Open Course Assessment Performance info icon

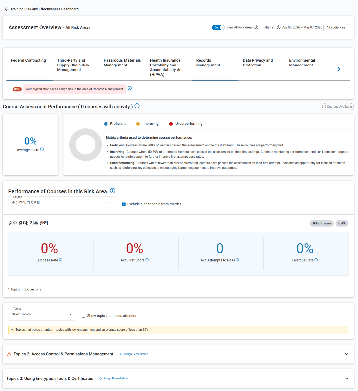(137, 106)
